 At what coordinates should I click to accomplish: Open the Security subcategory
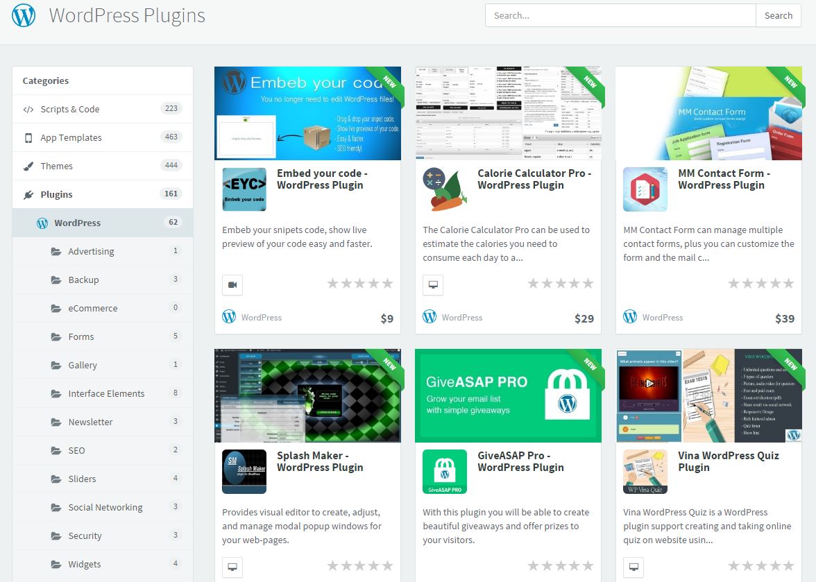point(103,536)
